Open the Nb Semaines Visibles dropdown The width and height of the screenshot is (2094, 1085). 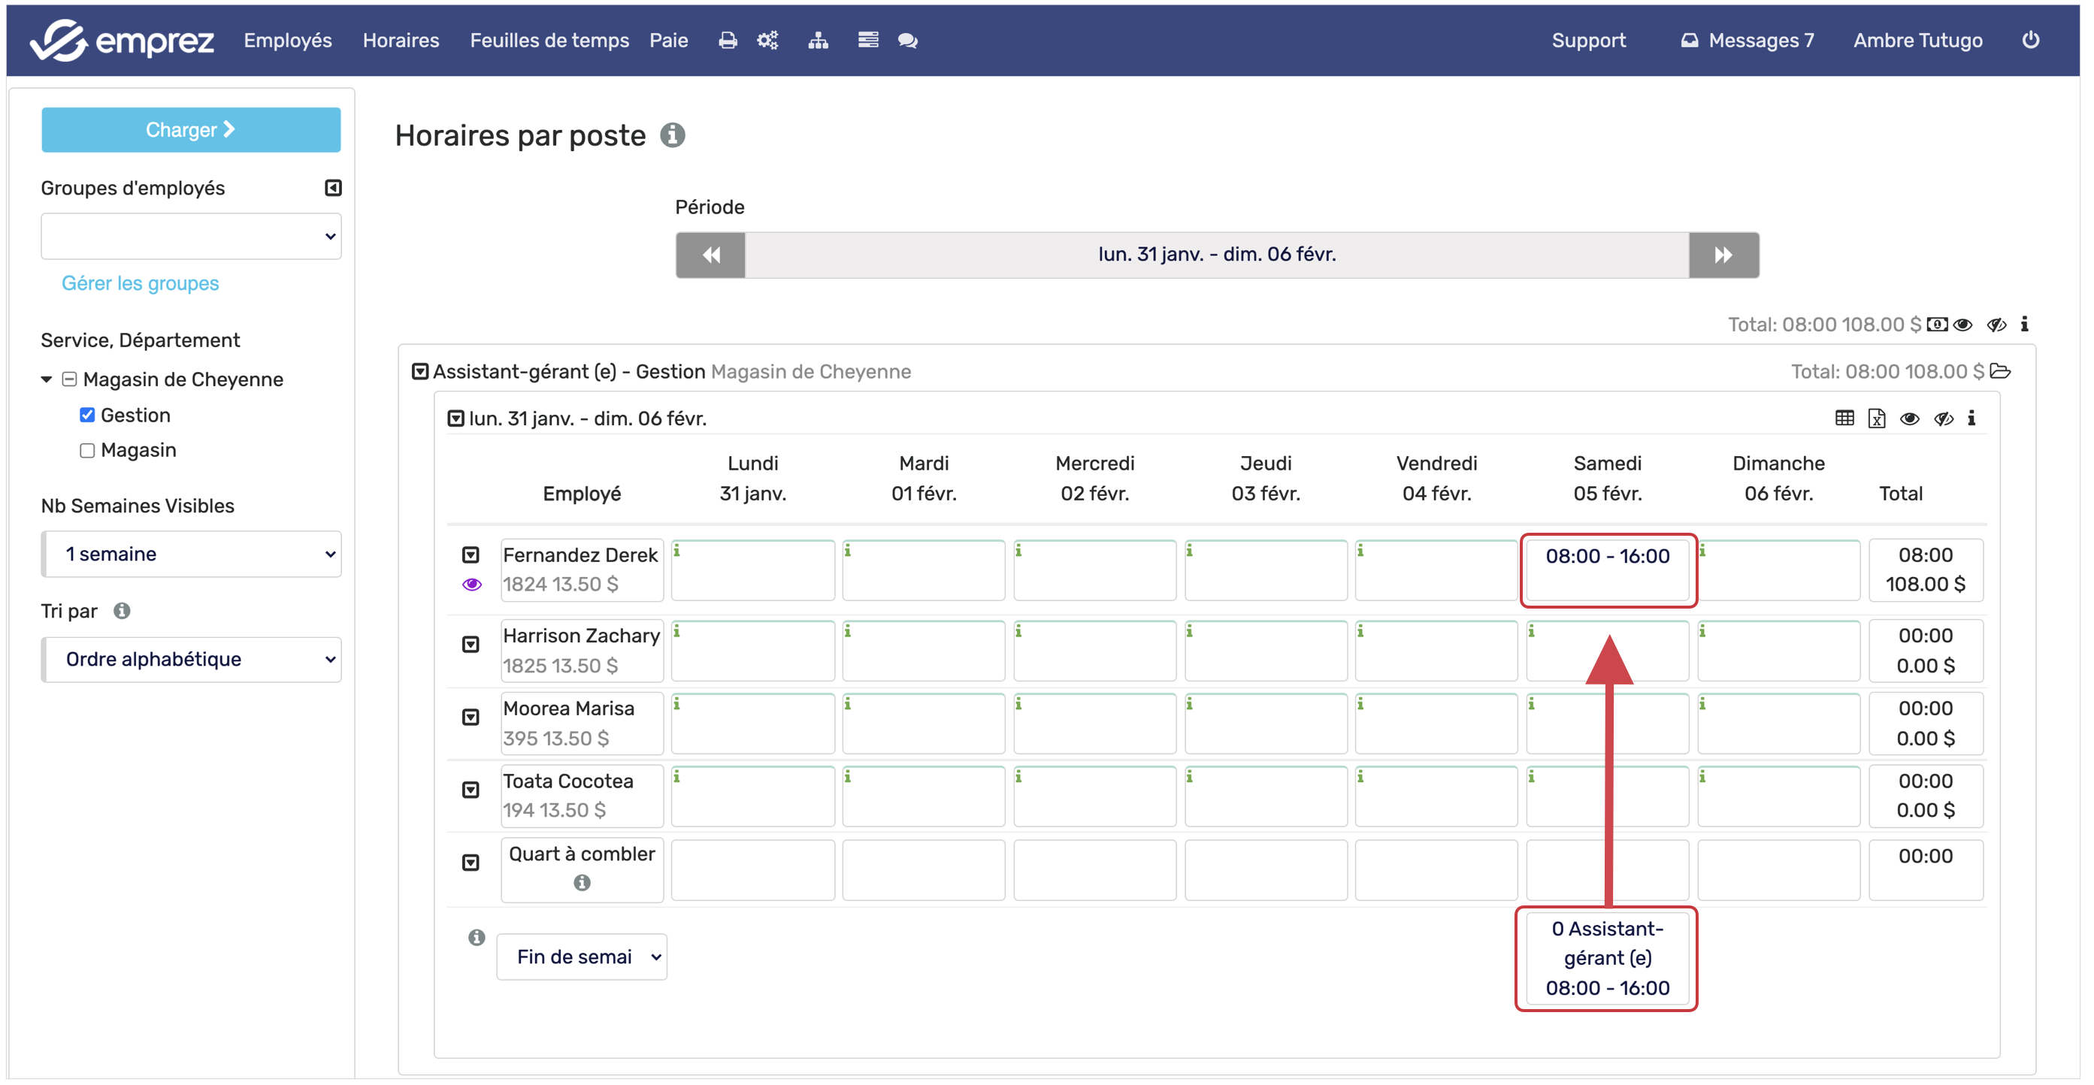pyautogui.click(x=192, y=555)
